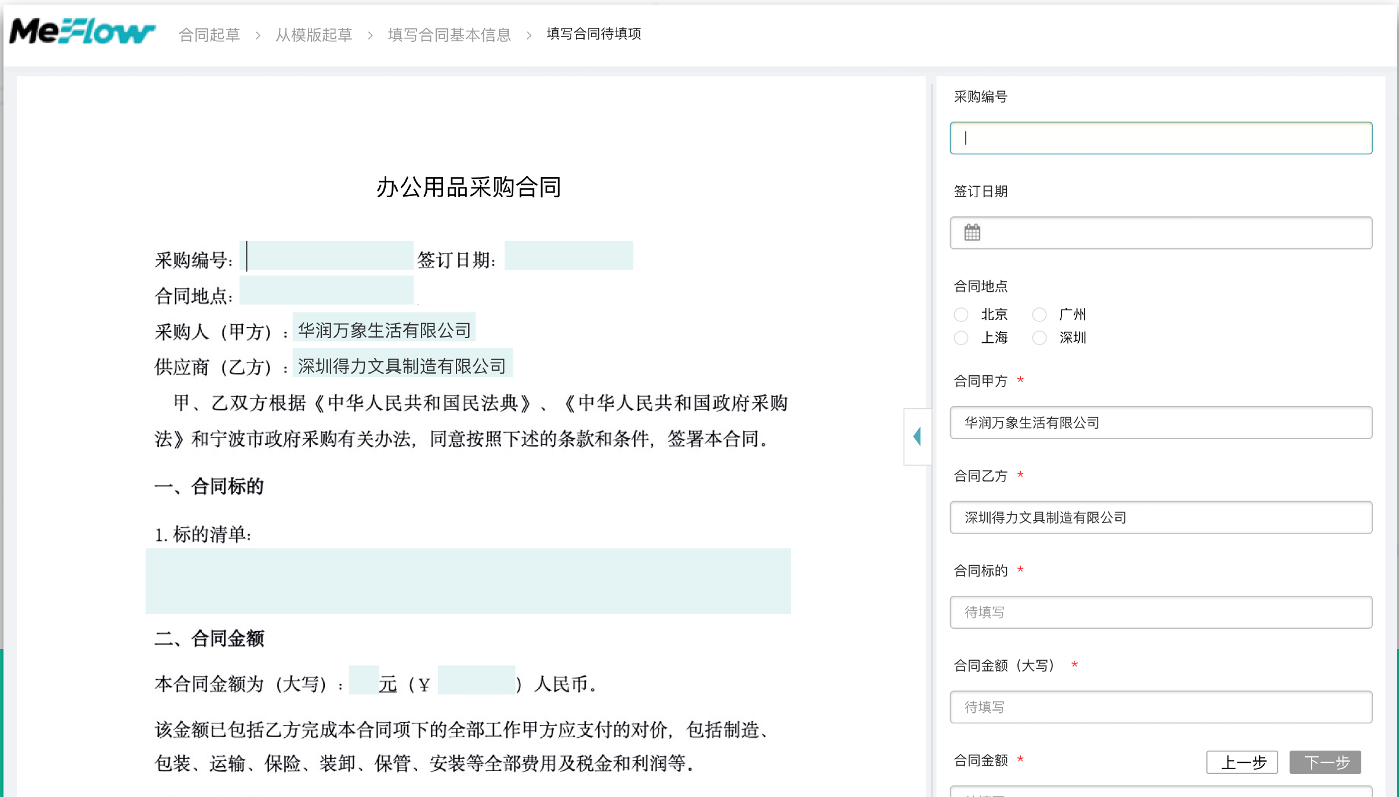Select the 北京 radio option
Screen dimensions: 1399x797
pyautogui.click(x=961, y=314)
